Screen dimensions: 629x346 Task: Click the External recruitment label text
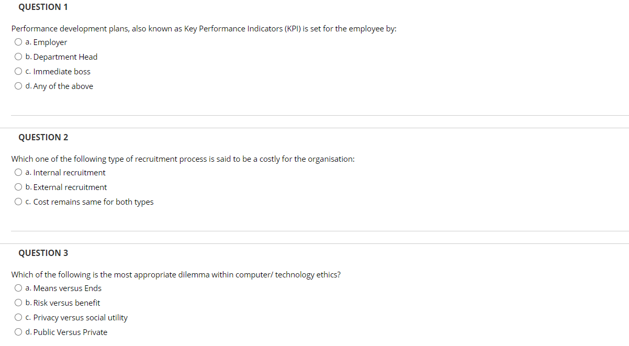[70, 187]
